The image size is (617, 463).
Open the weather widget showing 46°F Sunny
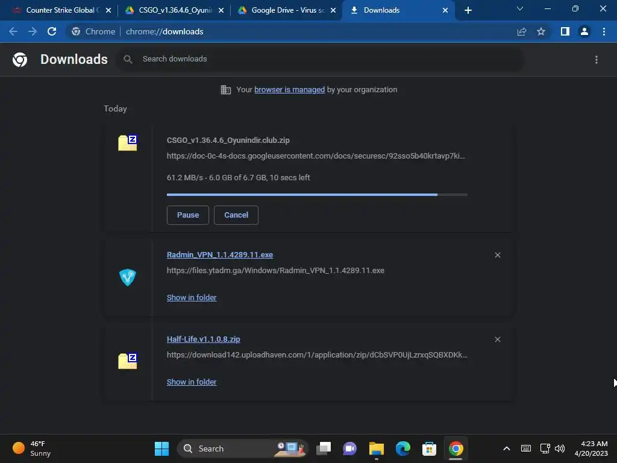32,449
